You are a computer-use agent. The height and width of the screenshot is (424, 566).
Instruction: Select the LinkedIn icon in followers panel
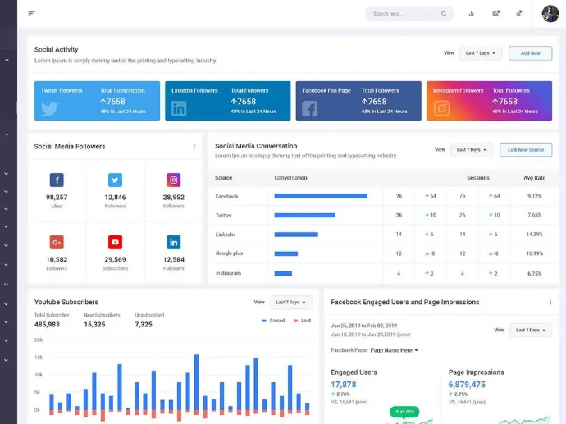174,242
